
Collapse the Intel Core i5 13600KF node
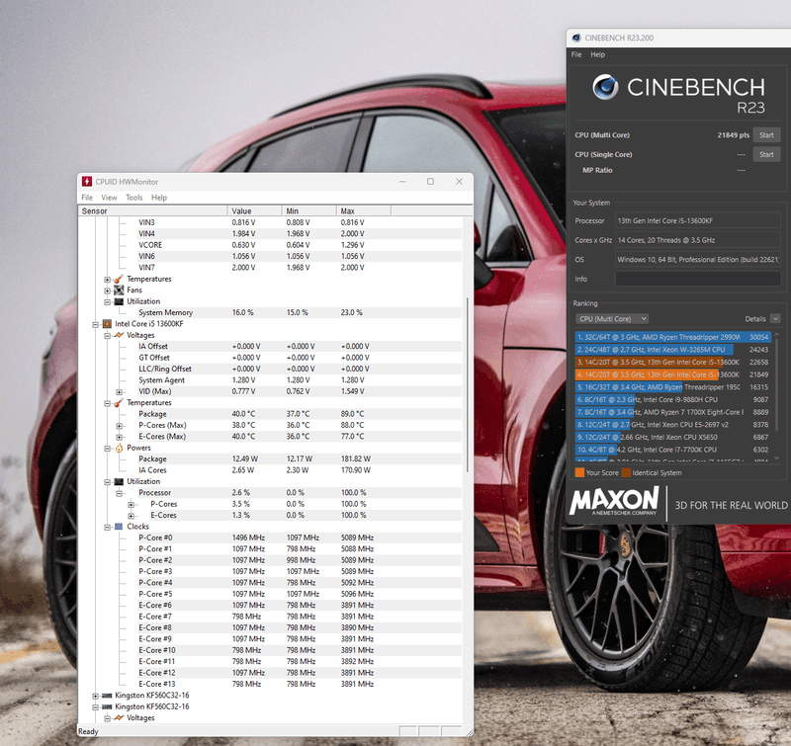95,324
